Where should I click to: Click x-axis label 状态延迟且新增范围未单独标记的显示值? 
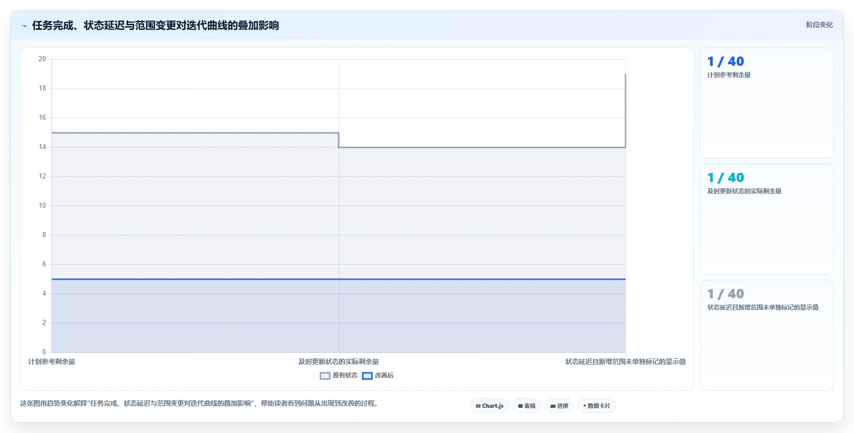pos(626,362)
